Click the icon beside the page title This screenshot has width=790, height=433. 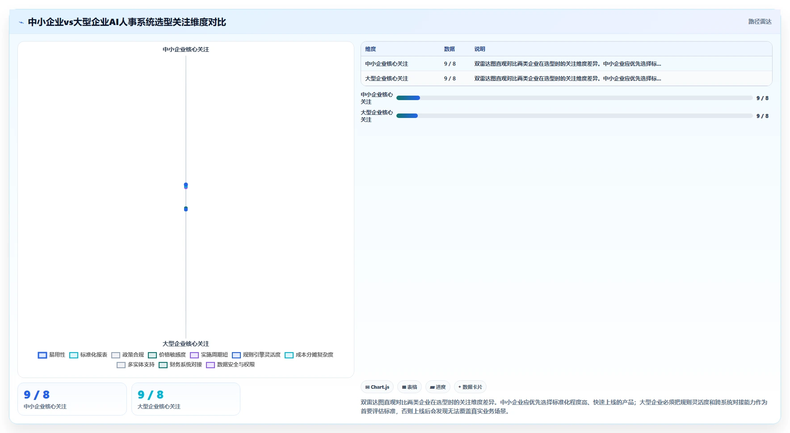pyautogui.click(x=21, y=22)
